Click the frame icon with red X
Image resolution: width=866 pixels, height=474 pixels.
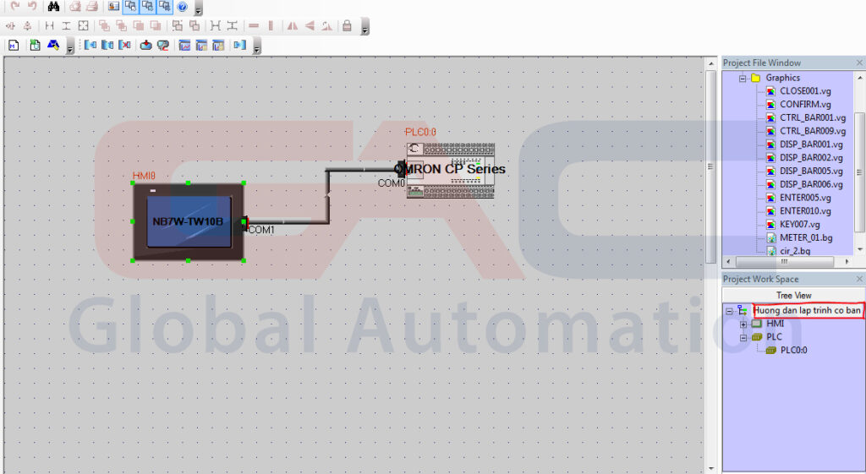[x=125, y=46]
